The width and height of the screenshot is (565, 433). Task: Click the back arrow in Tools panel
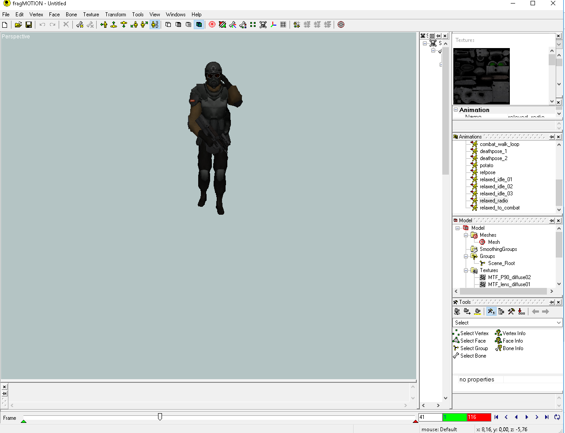[x=535, y=311]
